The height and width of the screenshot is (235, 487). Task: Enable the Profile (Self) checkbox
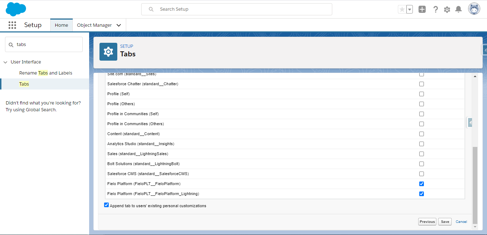tap(421, 94)
